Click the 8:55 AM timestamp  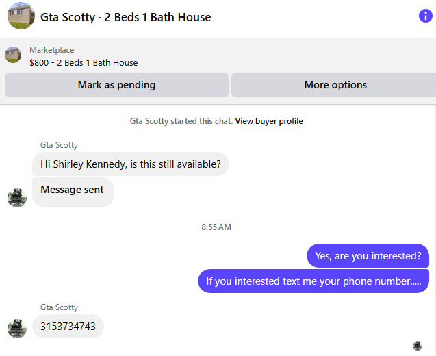[216, 227]
